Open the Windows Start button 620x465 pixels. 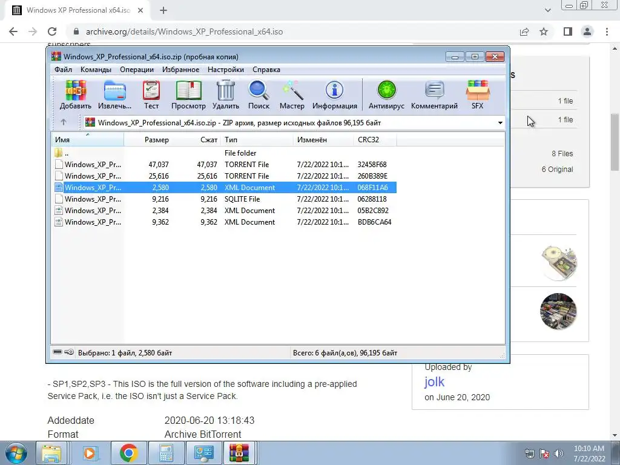(x=16, y=453)
